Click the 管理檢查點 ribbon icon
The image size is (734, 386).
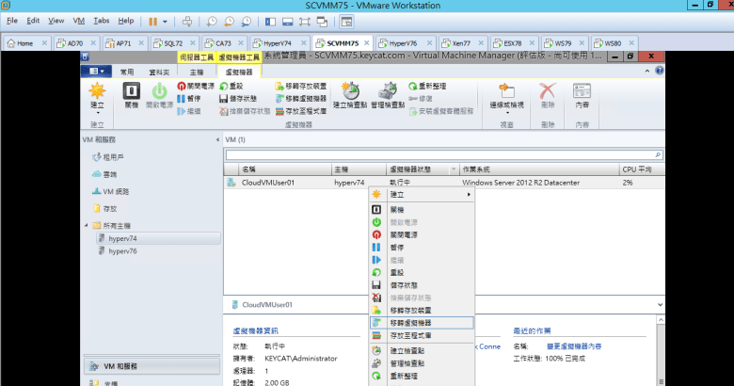388,96
